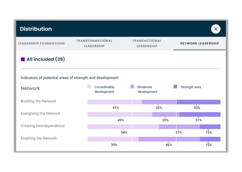Click the purple All included marker
This screenshot has height=172, width=242.
23,59
